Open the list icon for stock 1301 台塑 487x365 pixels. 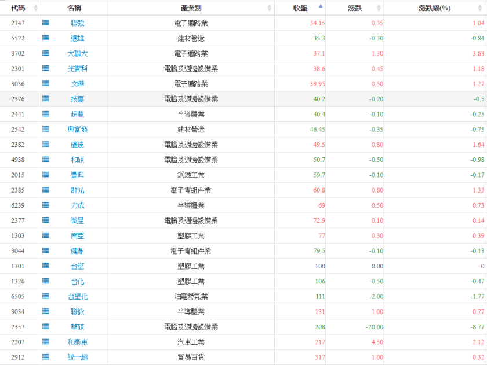[x=46, y=266]
